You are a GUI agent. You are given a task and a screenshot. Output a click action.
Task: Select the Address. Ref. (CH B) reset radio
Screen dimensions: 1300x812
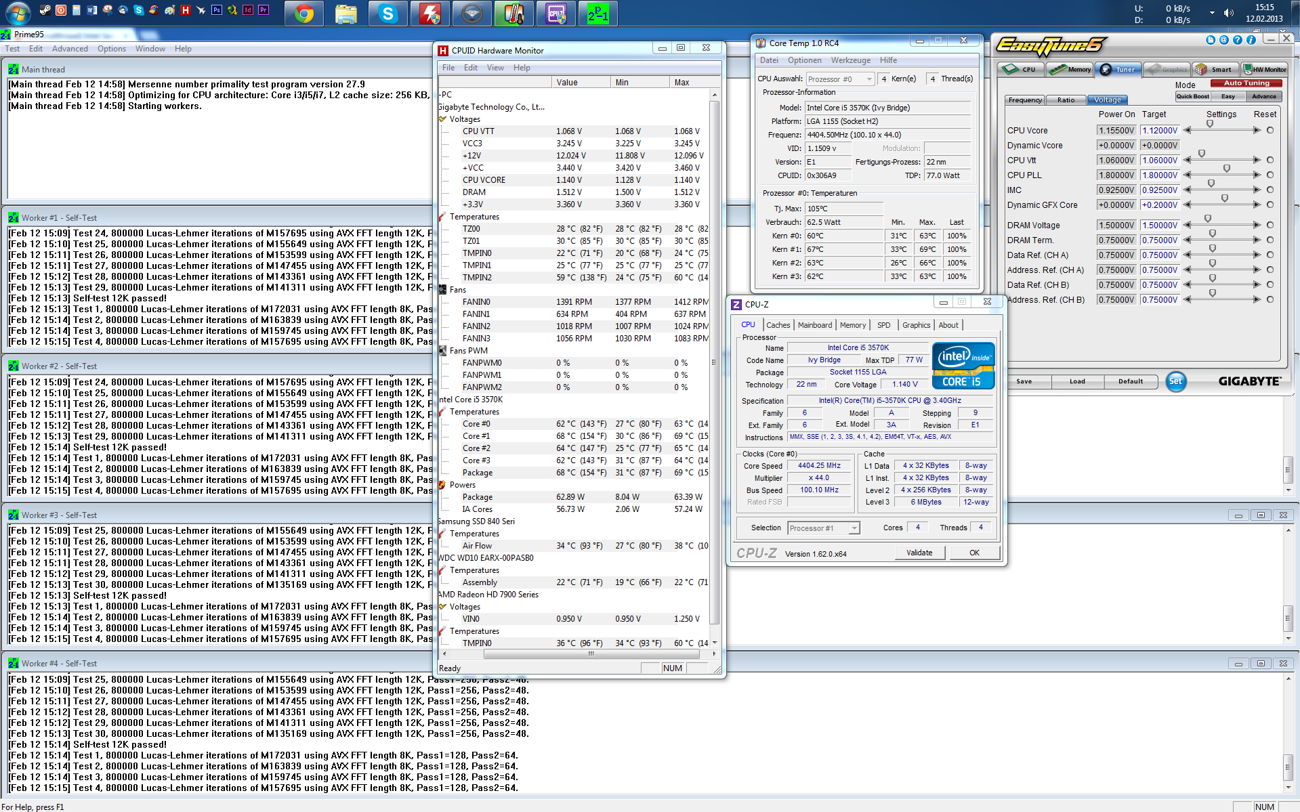click(x=1270, y=299)
